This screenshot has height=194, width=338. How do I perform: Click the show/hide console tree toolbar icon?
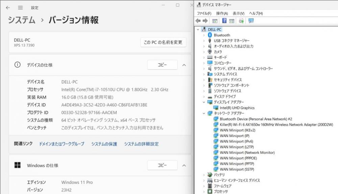tap(215, 21)
